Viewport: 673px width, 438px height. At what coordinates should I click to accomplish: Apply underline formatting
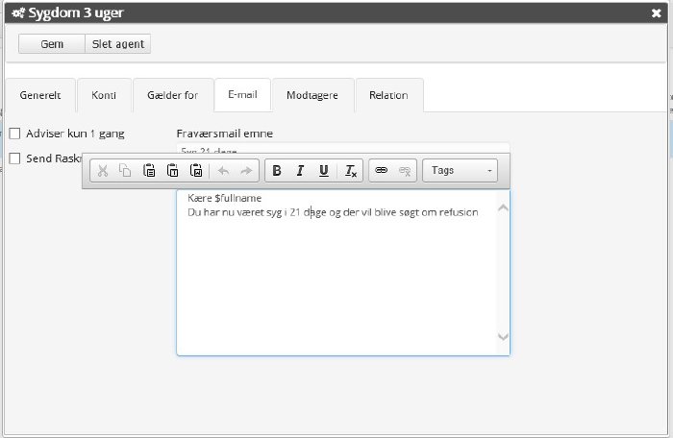(323, 171)
